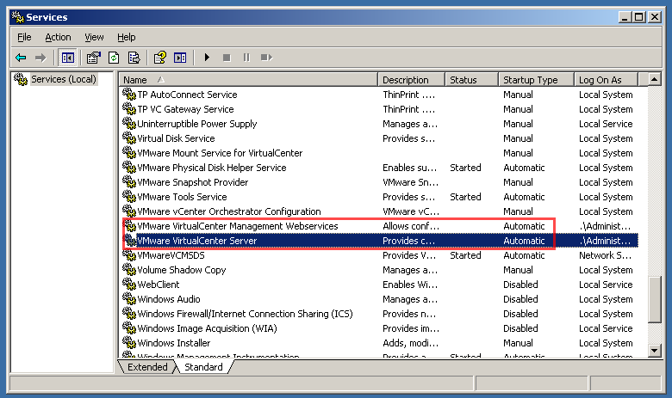Image resolution: width=672 pixels, height=398 pixels.
Task: Select Services (Local) in the console tree
Action: tap(64, 79)
